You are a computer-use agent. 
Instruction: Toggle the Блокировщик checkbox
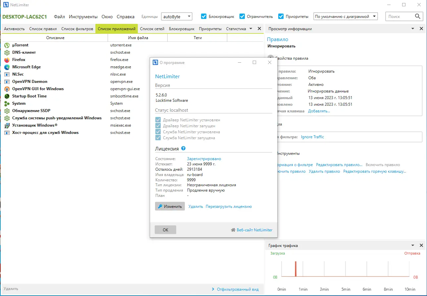tap(204, 16)
